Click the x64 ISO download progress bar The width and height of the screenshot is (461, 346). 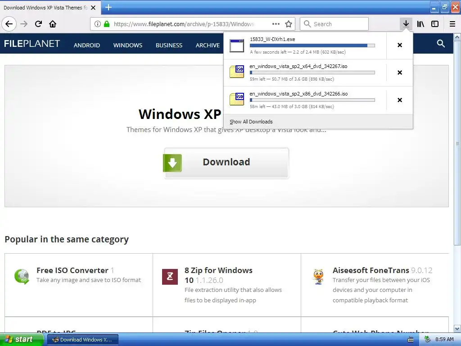[x=312, y=73]
